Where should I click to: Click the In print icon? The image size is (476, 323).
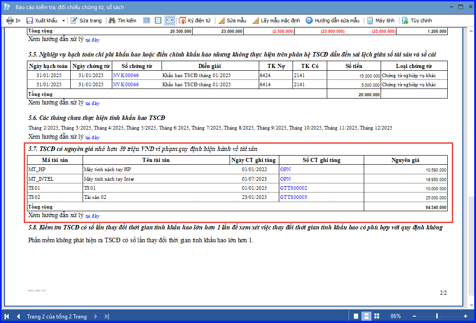(x=10, y=21)
